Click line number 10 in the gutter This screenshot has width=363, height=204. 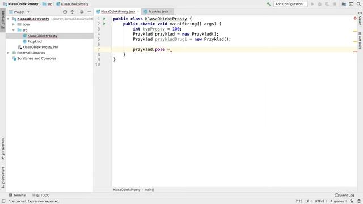coord(98,65)
